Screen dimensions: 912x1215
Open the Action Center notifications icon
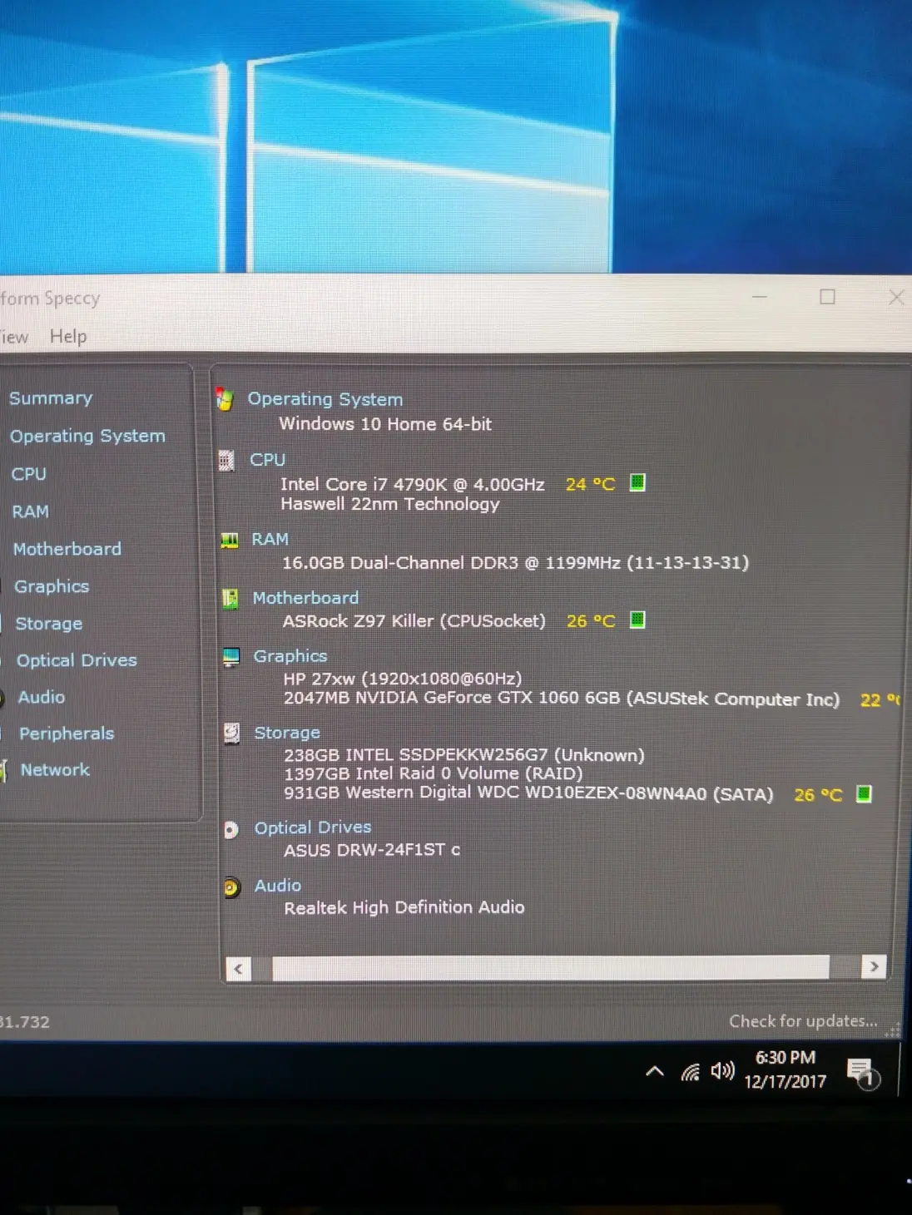click(x=863, y=1073)
